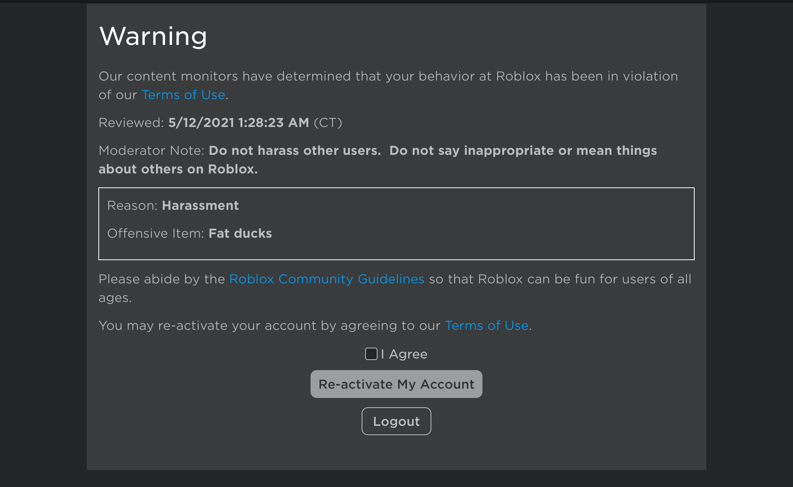
Task: Click the 'Fat ducks' offensive item text
Action: click(x=240, y=233)
